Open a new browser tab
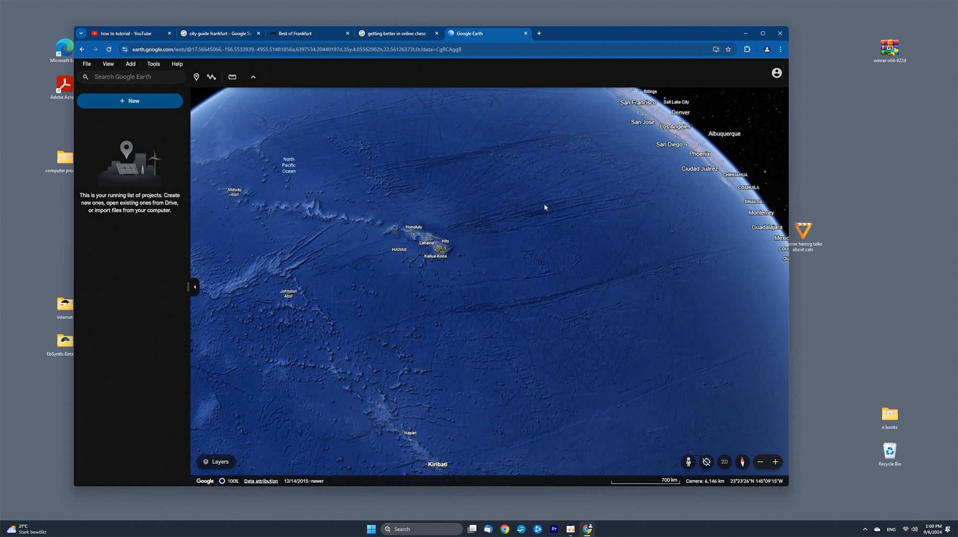 [539, 34]
